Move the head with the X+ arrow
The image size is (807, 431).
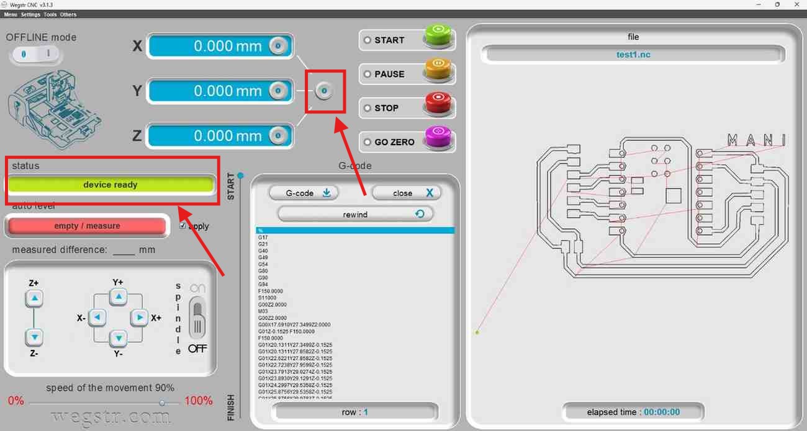point(140,318)
